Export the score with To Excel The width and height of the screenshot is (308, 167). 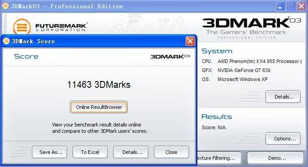(90, 152)
